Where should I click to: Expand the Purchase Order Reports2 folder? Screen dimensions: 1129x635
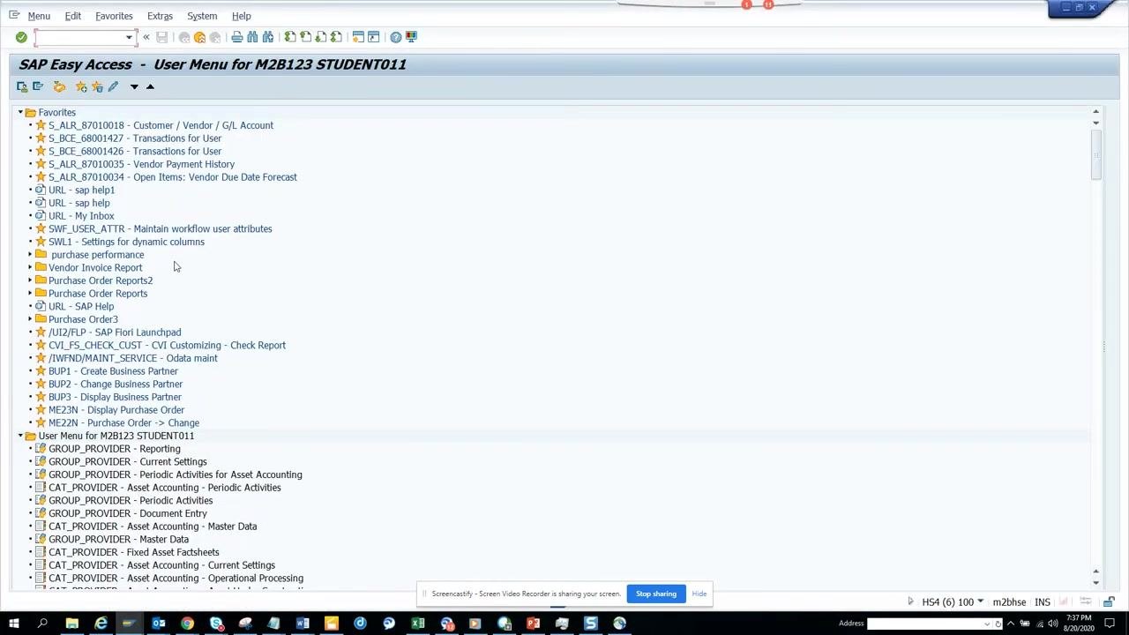pos(30,280)
